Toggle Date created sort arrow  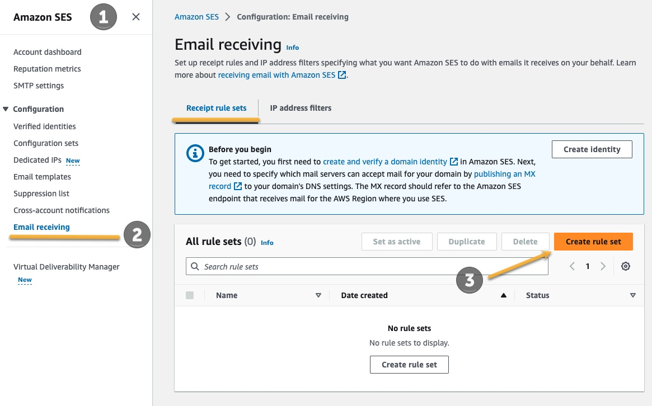[x=504, y=295]
